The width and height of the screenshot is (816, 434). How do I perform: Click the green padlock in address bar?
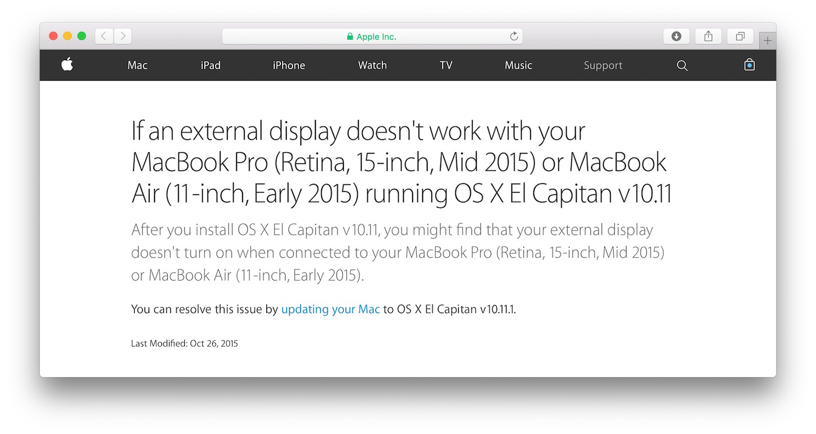[x=350, y=37]
